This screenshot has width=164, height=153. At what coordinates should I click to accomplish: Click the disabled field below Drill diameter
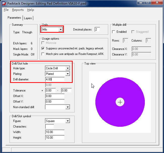[x=55, y=85]
